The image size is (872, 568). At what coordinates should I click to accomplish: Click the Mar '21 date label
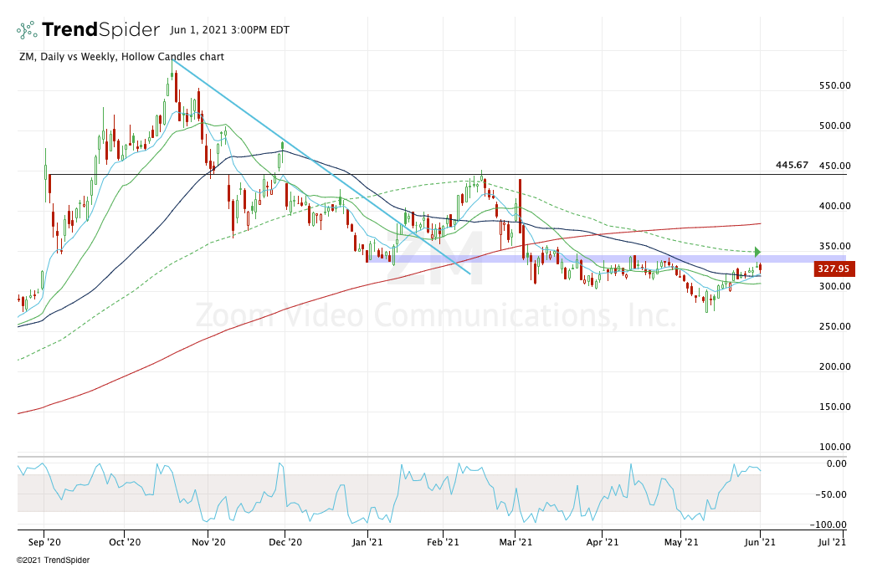[516, 542]
